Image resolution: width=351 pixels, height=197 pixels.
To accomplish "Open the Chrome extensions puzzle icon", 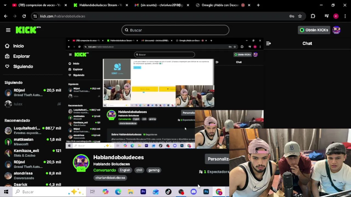I will click(313, 16).
